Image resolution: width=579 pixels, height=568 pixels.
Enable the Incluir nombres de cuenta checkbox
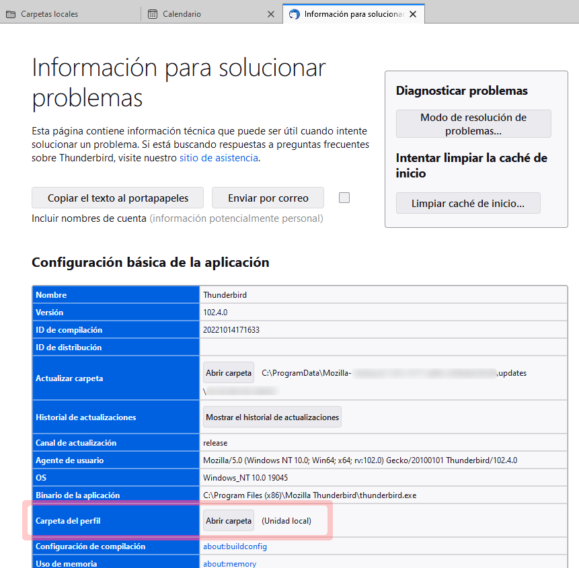point(344,198)
